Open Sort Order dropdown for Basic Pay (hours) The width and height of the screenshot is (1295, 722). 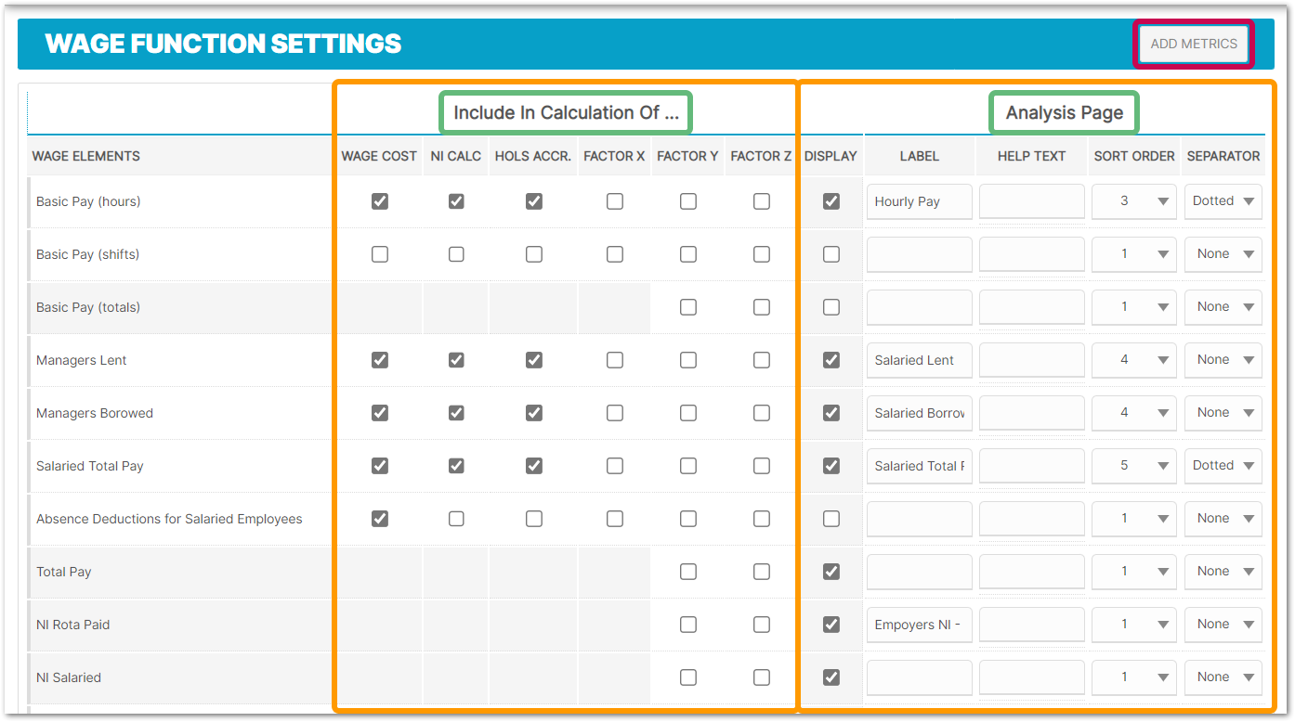coord(1134,201)
